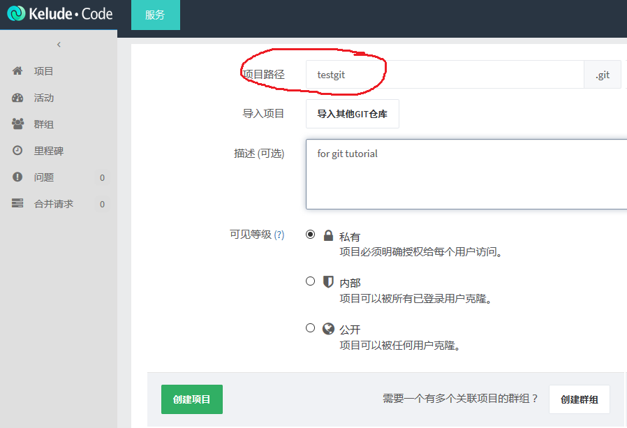
Task: Click the Kelude Code logo
Action: 59,14
